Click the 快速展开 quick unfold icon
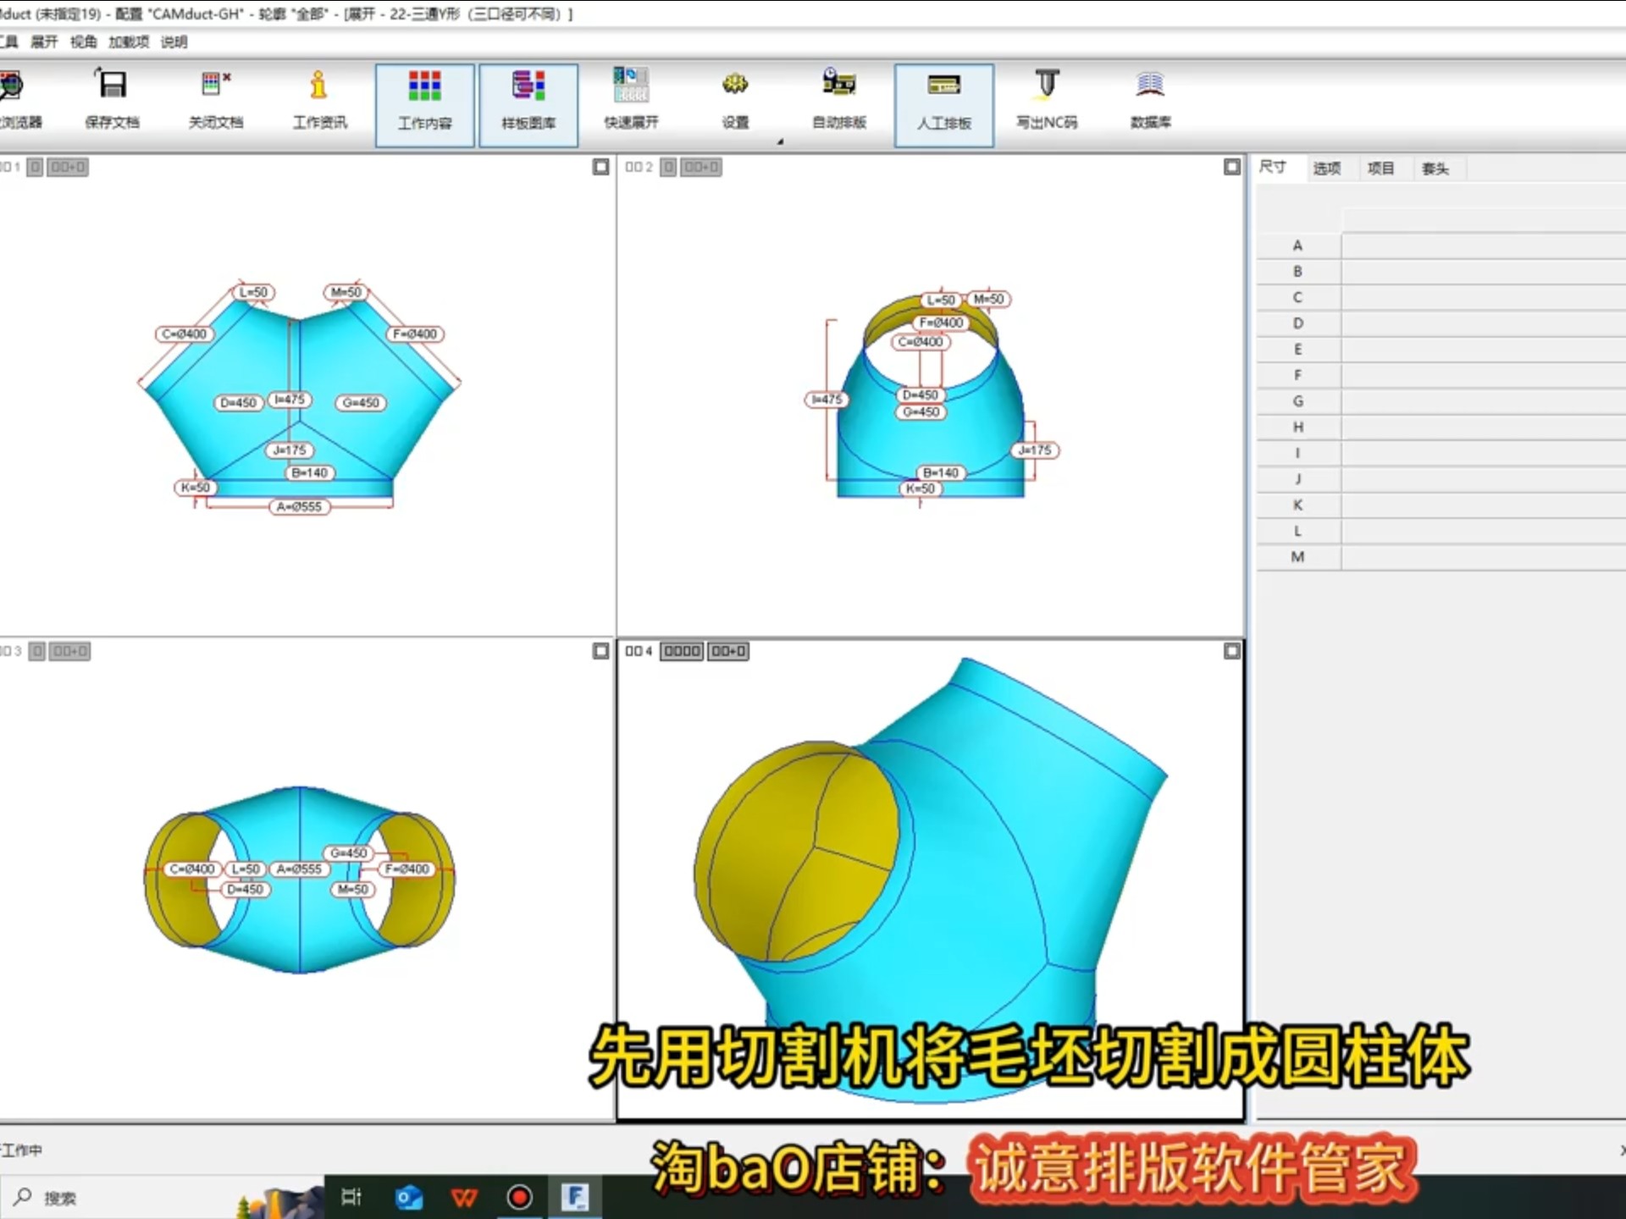1626x1219 pixels. tap(631, 85)
